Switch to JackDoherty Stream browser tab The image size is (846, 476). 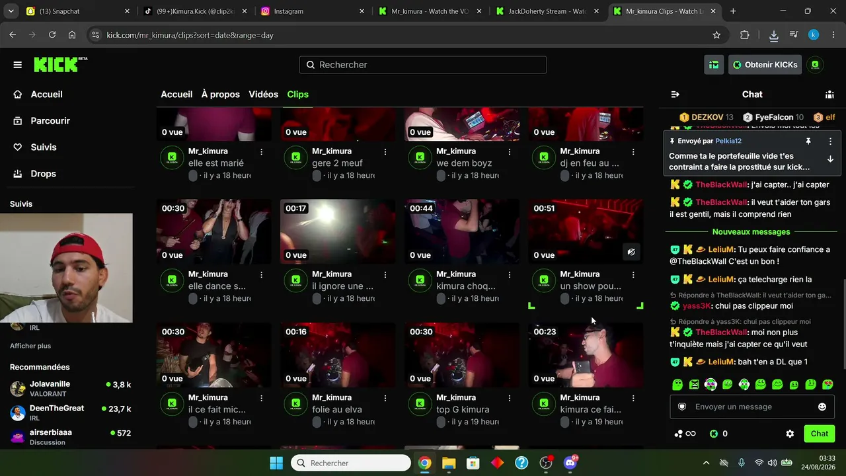point(547,11)
